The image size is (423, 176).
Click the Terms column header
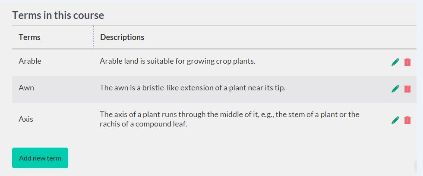pyautogui.click(x=30, y=37)
